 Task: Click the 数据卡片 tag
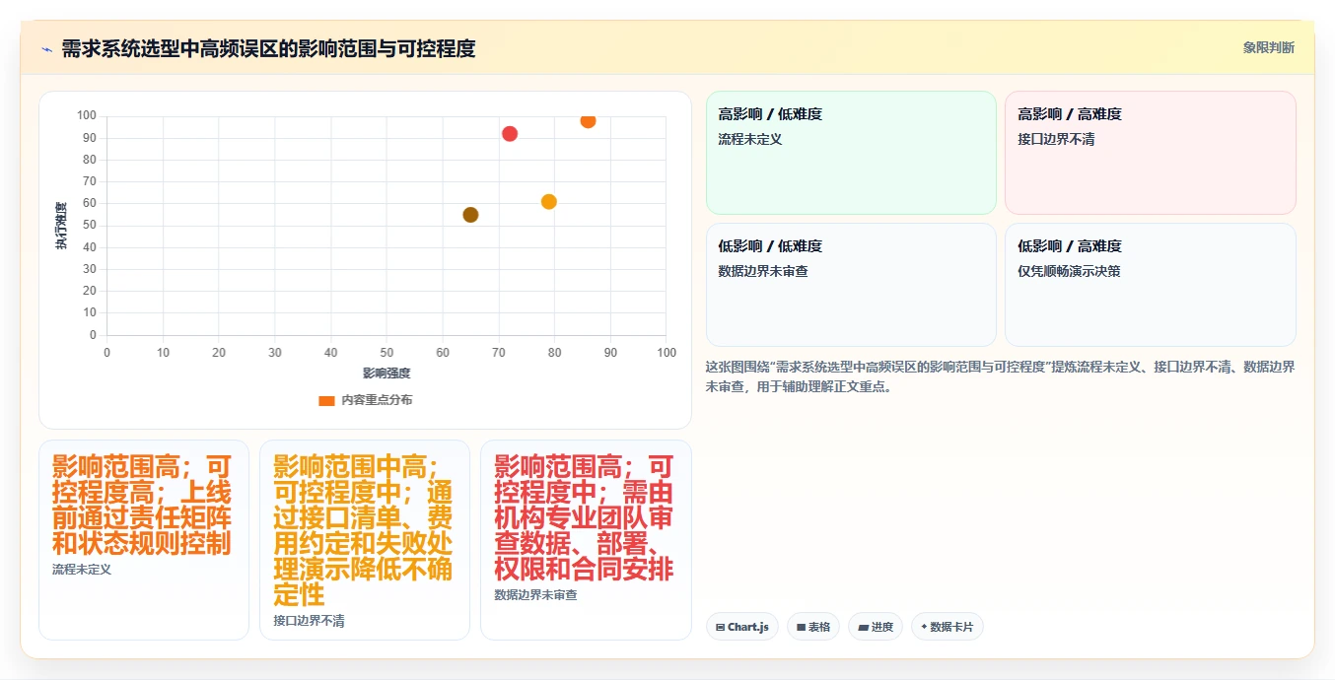pyautogui.click(x=948, y=627)
